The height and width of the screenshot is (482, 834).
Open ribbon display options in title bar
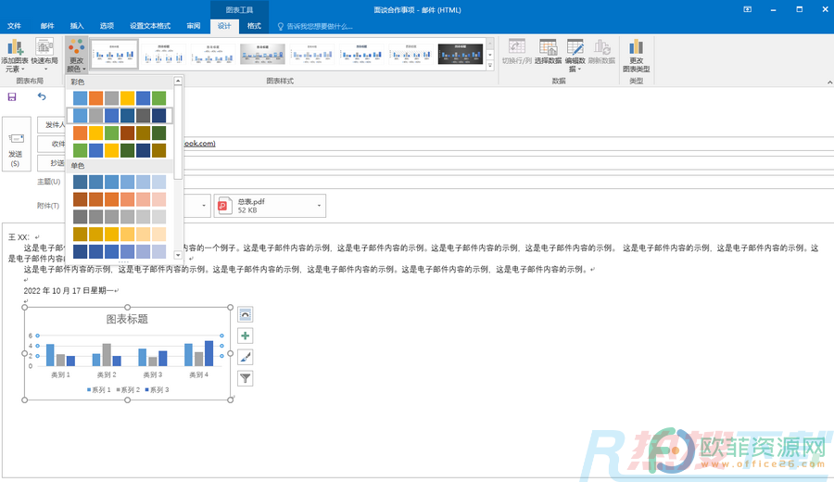click(747, 9)
